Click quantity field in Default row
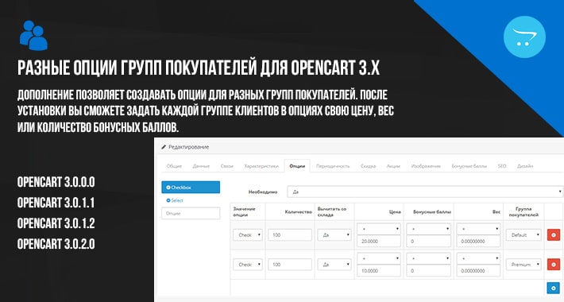The height and width of the screenshot is (302, 564). click(290, 235)
